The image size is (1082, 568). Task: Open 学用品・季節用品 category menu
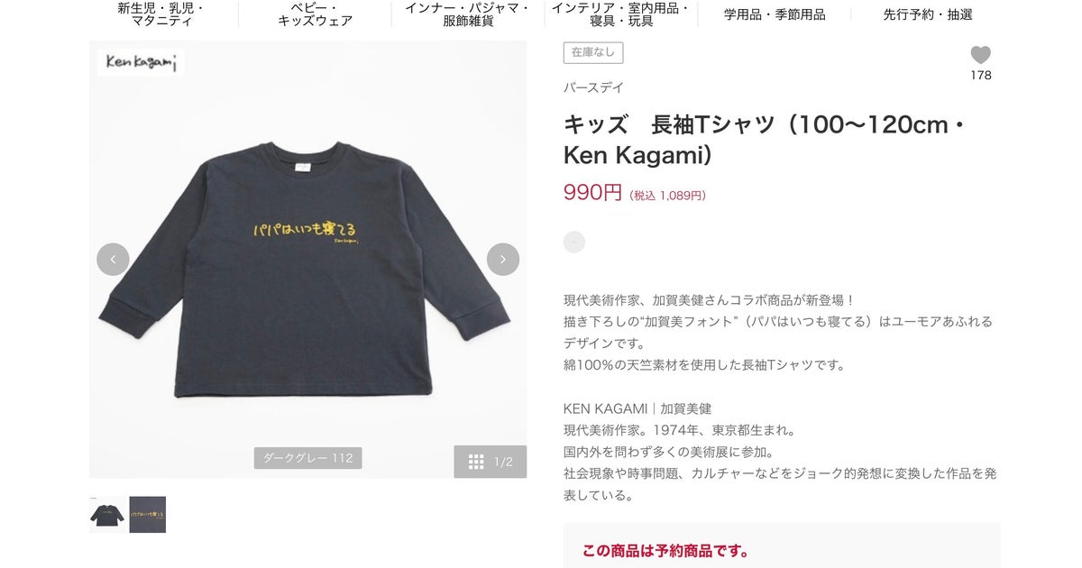point(775,14)
